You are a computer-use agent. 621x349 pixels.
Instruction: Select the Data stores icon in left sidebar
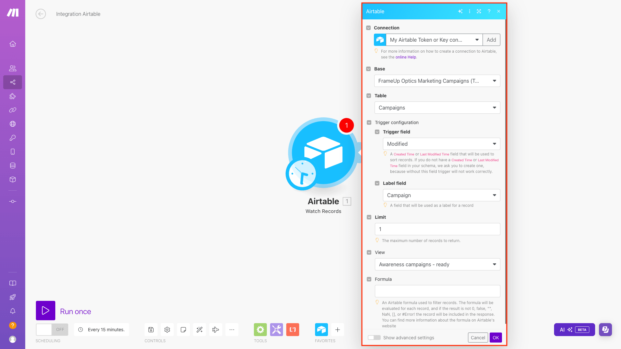13,165
